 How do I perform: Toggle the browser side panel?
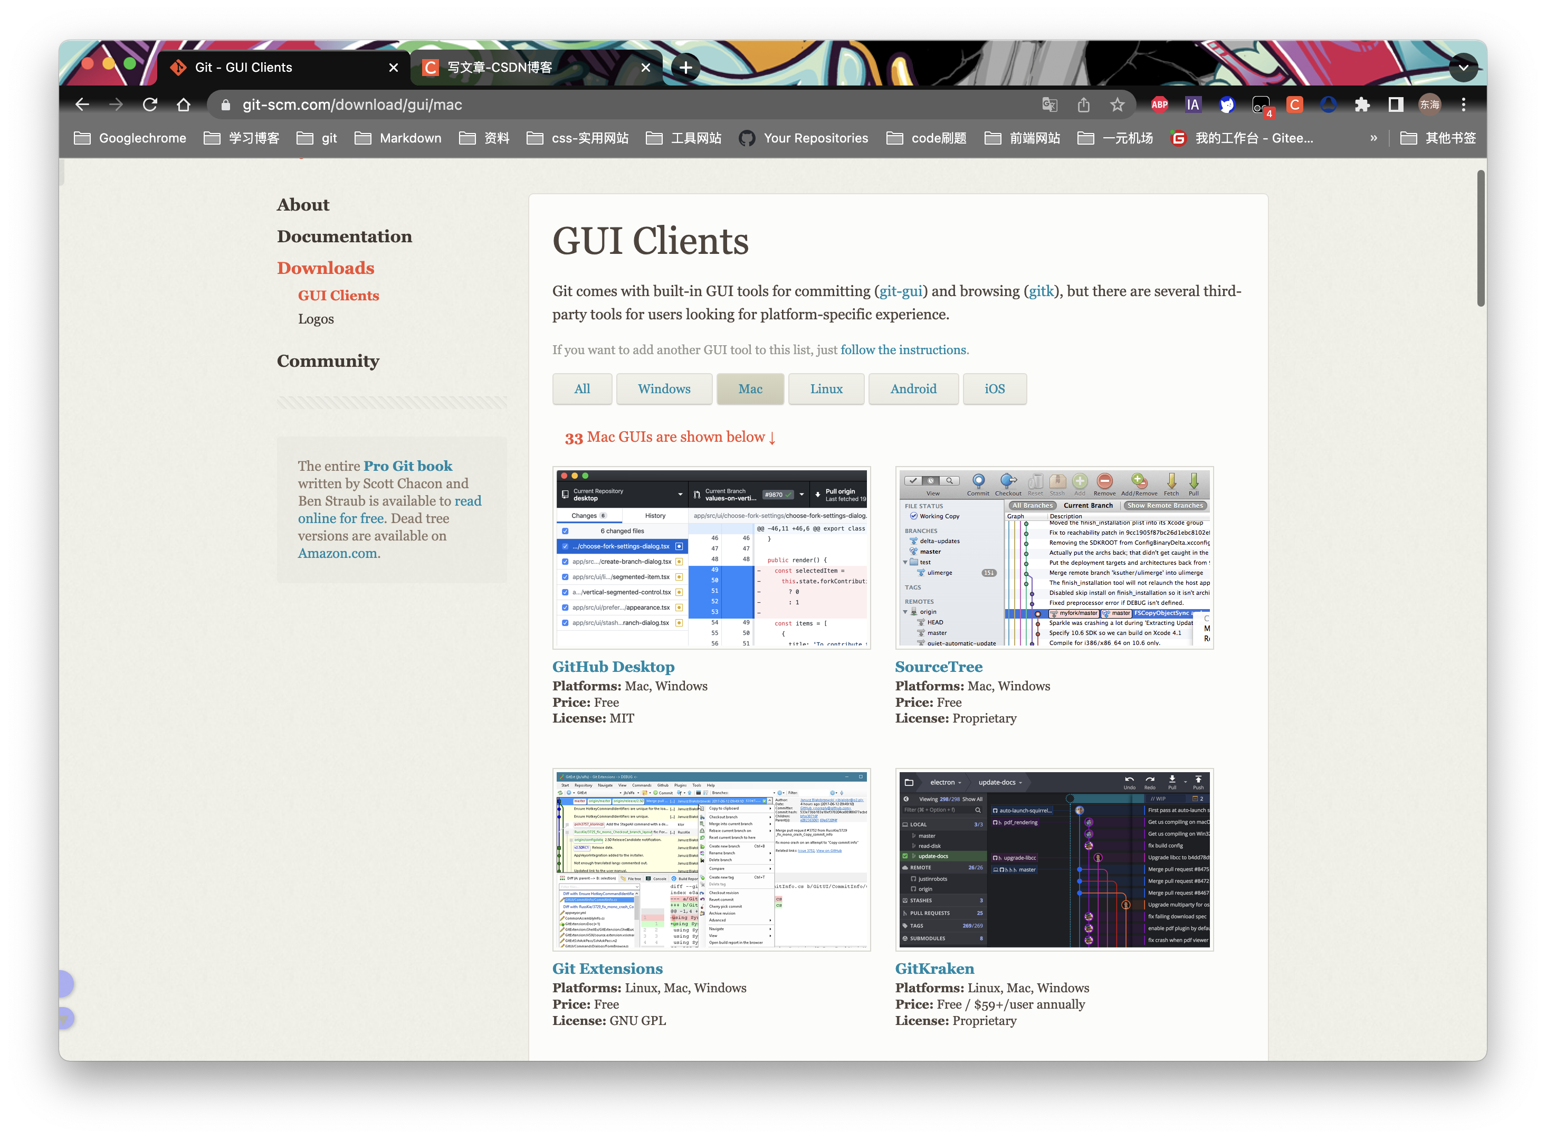(x=1396, y=105)
